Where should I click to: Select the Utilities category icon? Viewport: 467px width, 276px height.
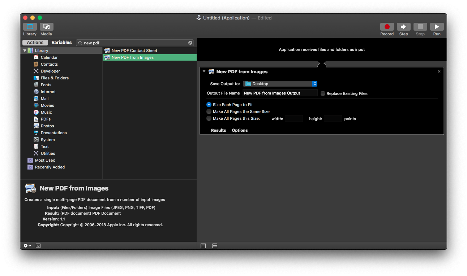click(x=36, y=153)
